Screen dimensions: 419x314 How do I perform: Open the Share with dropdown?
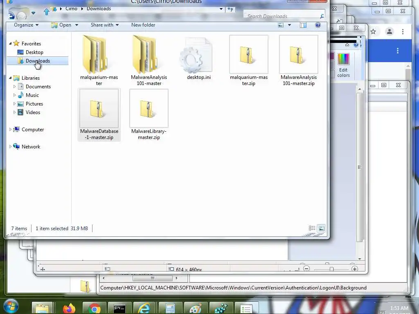pos(104,25)
